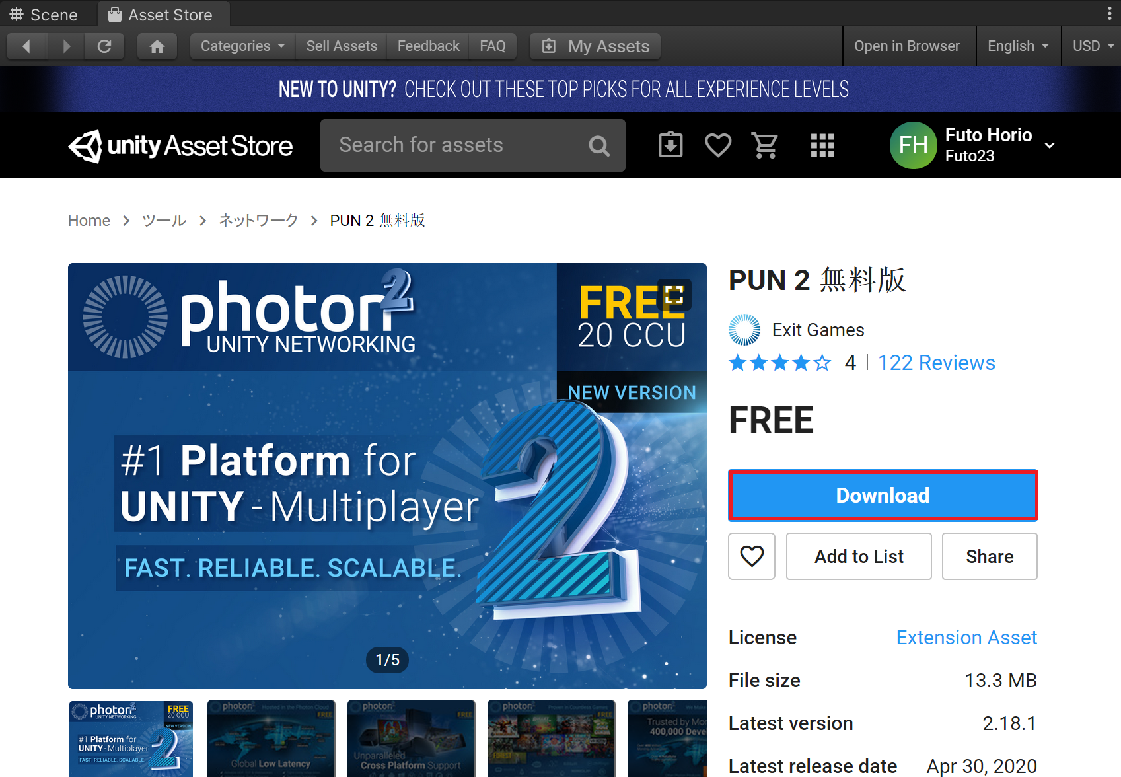
Task: Open the 122 Reviews link
Action: click(x=936, y=363)
